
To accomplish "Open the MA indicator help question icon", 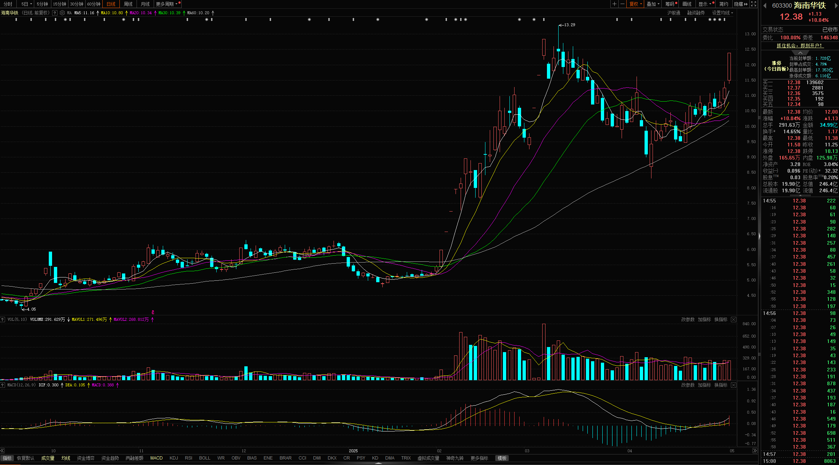I will 55,13.
